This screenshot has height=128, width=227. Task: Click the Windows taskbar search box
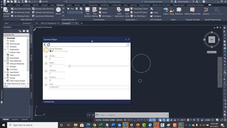click(32, 125)
